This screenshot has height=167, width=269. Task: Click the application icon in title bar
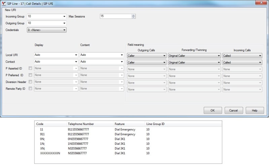click(4, 3)
